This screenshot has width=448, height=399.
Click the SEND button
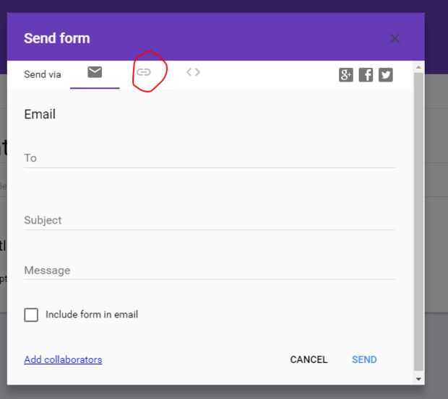coord(364,359)
